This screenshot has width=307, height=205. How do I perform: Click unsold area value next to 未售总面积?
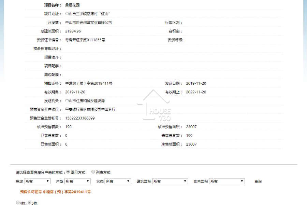coord(191,144)
